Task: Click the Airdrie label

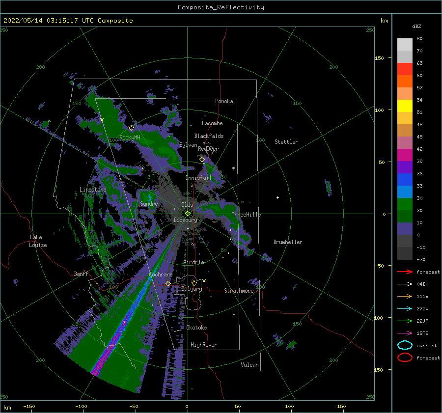Action: point(193,262)
